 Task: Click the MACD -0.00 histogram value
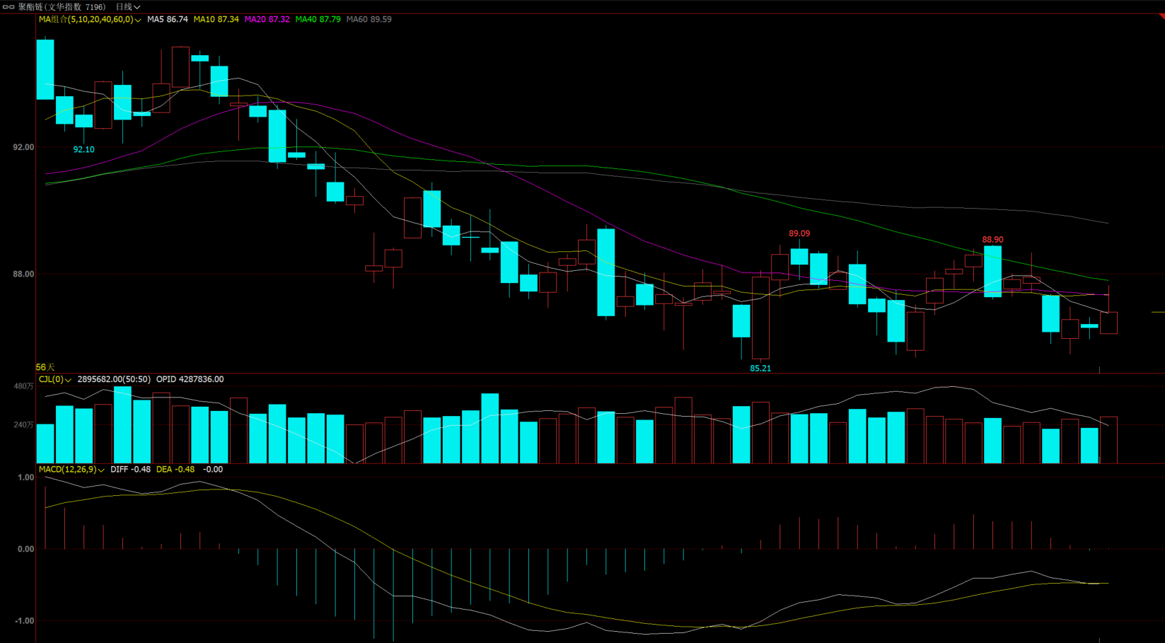pyautogui.click(x=212, y=470)
